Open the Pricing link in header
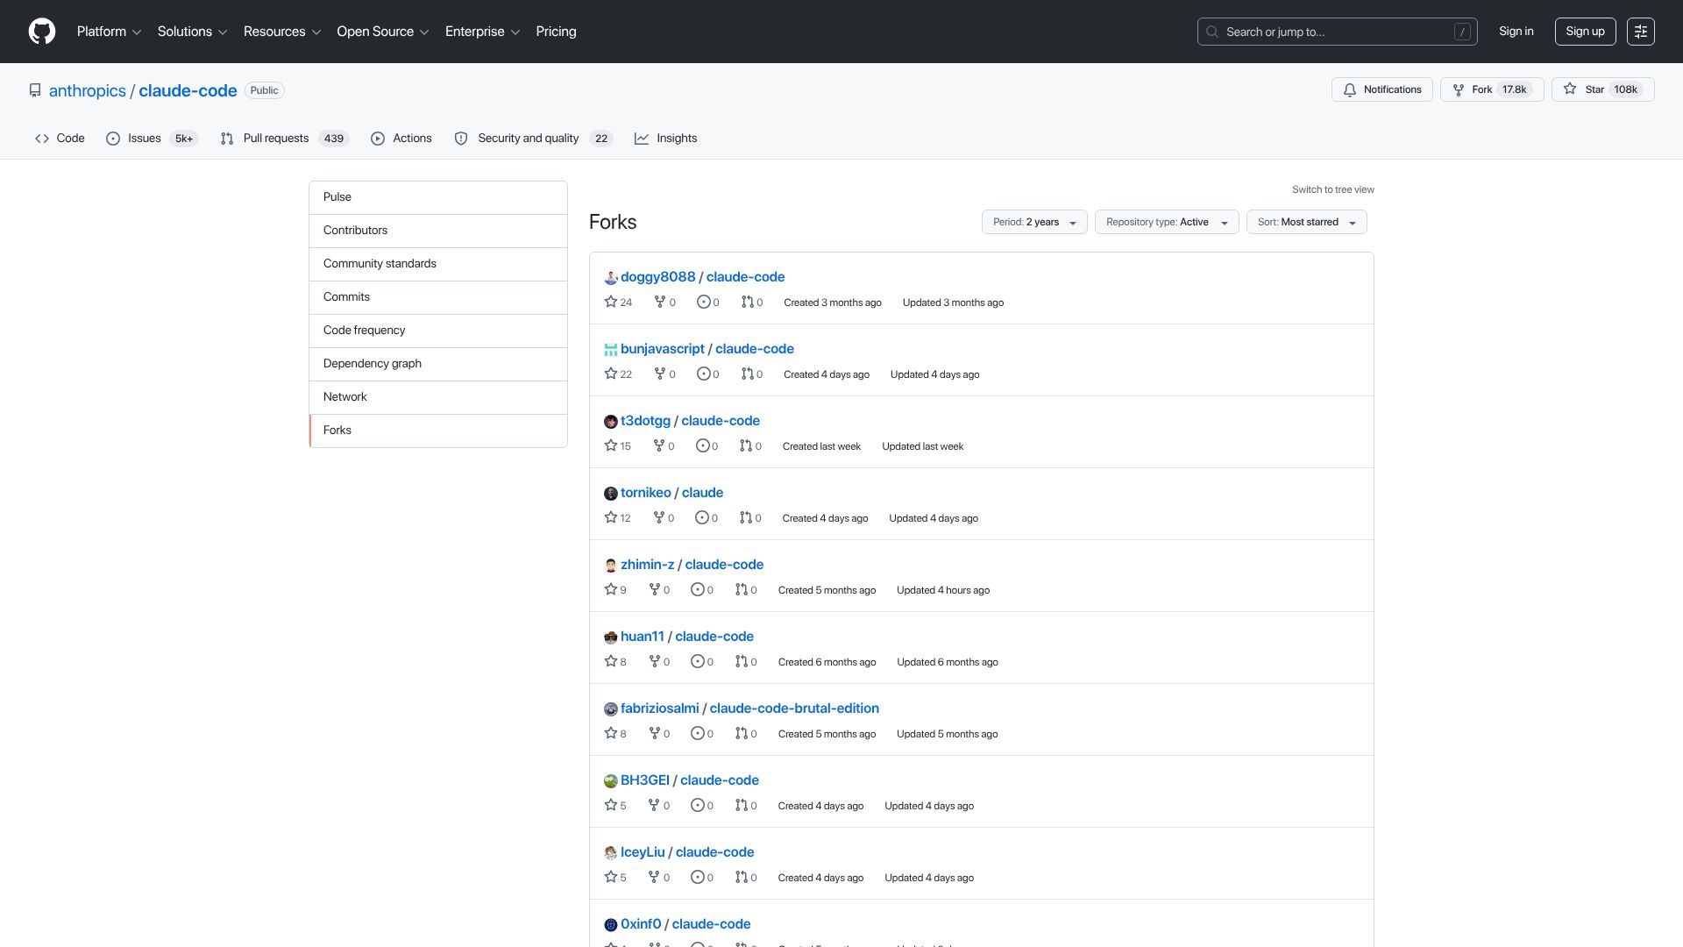The width and height of the screenshot is (1683, 947). click(556, 32)
